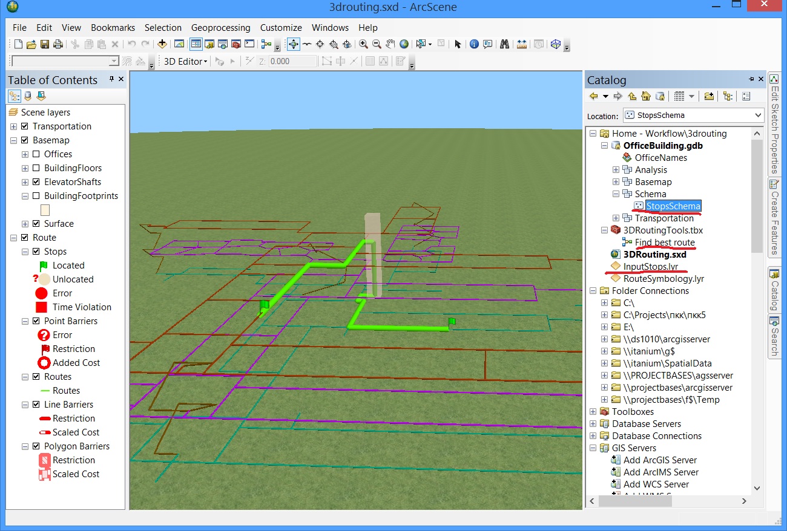Open a scene file with the Open icon

tap(31, 44)
